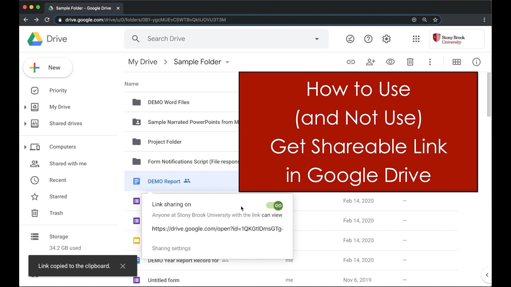This screenshot has height=287, width=511.
Task: Click the install-app plus icon in address bar
Action: [414, 20]
